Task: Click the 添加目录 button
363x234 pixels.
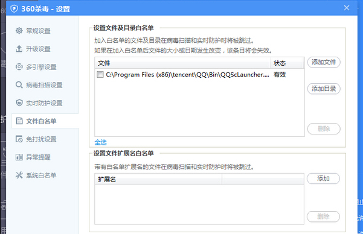Action: pos(324,89)
